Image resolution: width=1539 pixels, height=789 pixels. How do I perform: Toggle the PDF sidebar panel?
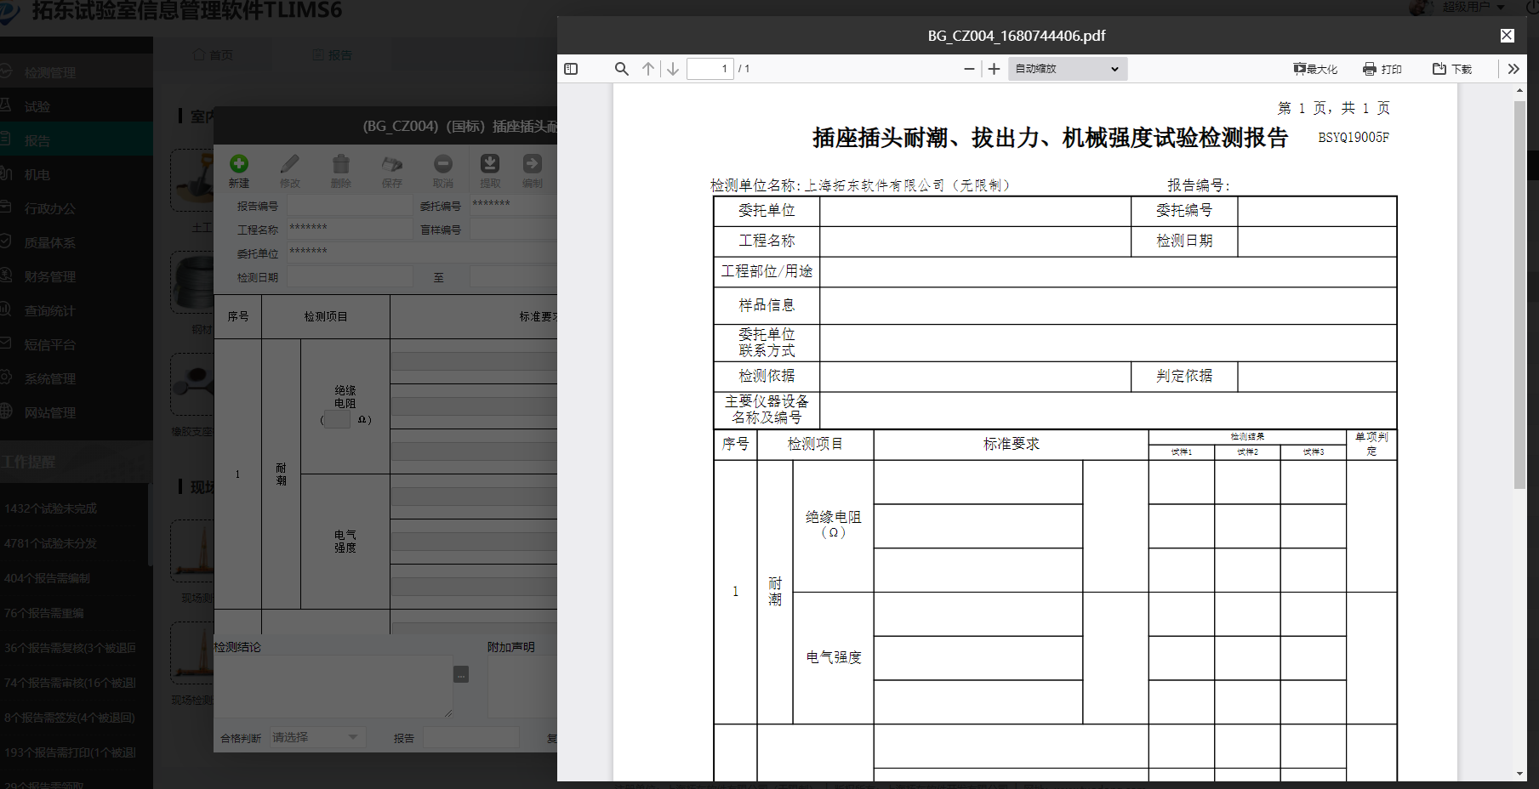[571, 69]
